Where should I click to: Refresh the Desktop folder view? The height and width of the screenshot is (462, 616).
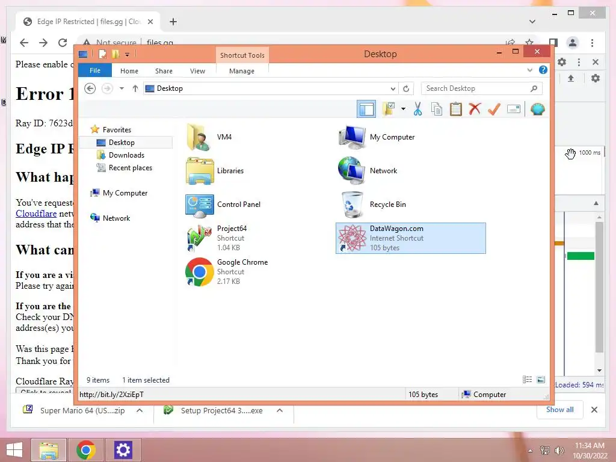point(406,89)
